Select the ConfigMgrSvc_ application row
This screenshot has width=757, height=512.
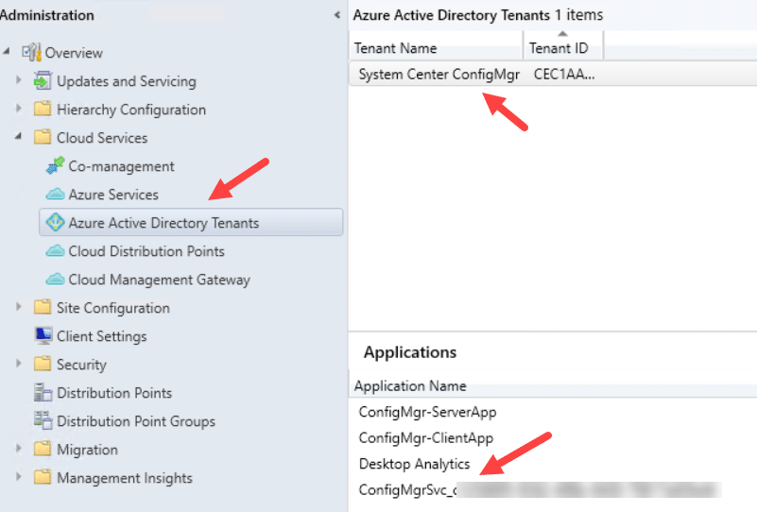540,490
